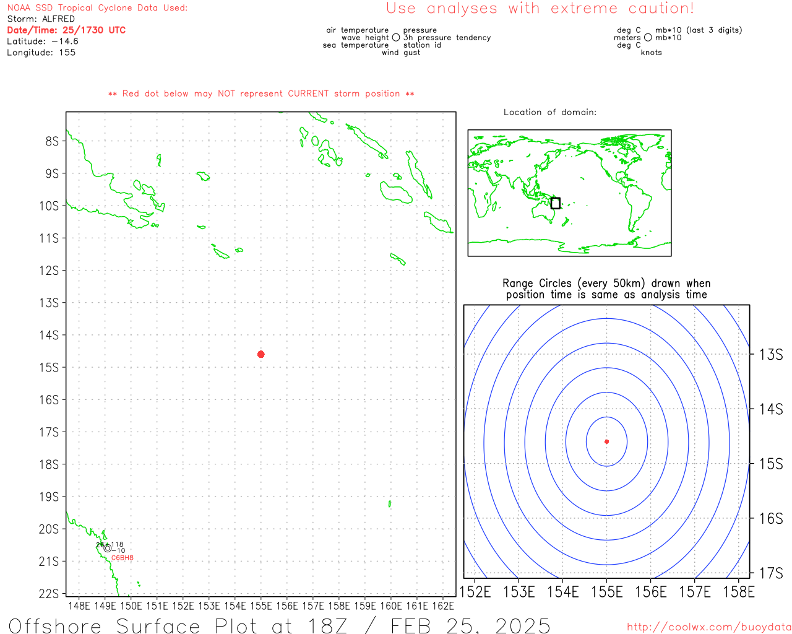792x634 pixels.
Task: Click the '150E' longitude axis label
Action: (x=131, y=606)
